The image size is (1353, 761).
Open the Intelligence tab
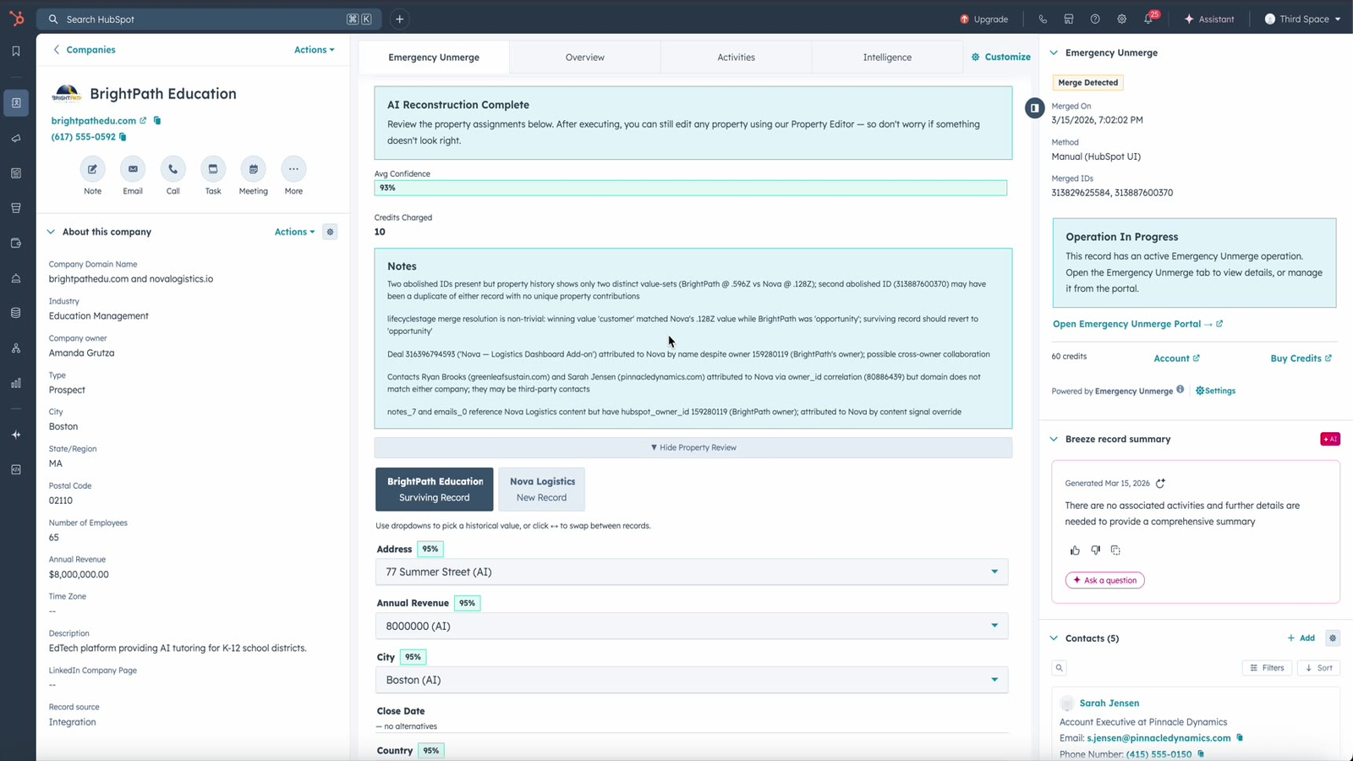(x=886, y=57)
